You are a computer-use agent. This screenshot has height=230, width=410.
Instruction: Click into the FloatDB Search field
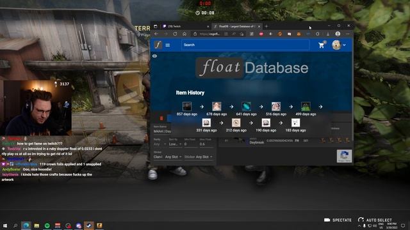245,45
